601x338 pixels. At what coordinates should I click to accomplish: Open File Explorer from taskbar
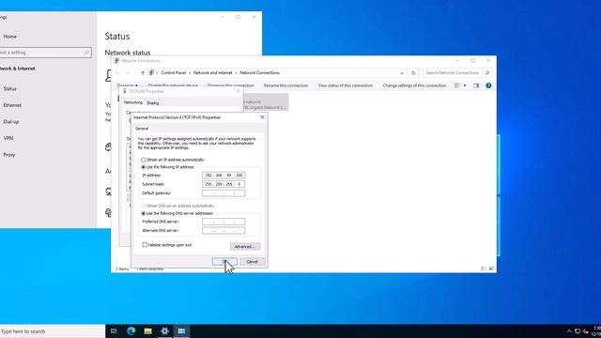148,331
